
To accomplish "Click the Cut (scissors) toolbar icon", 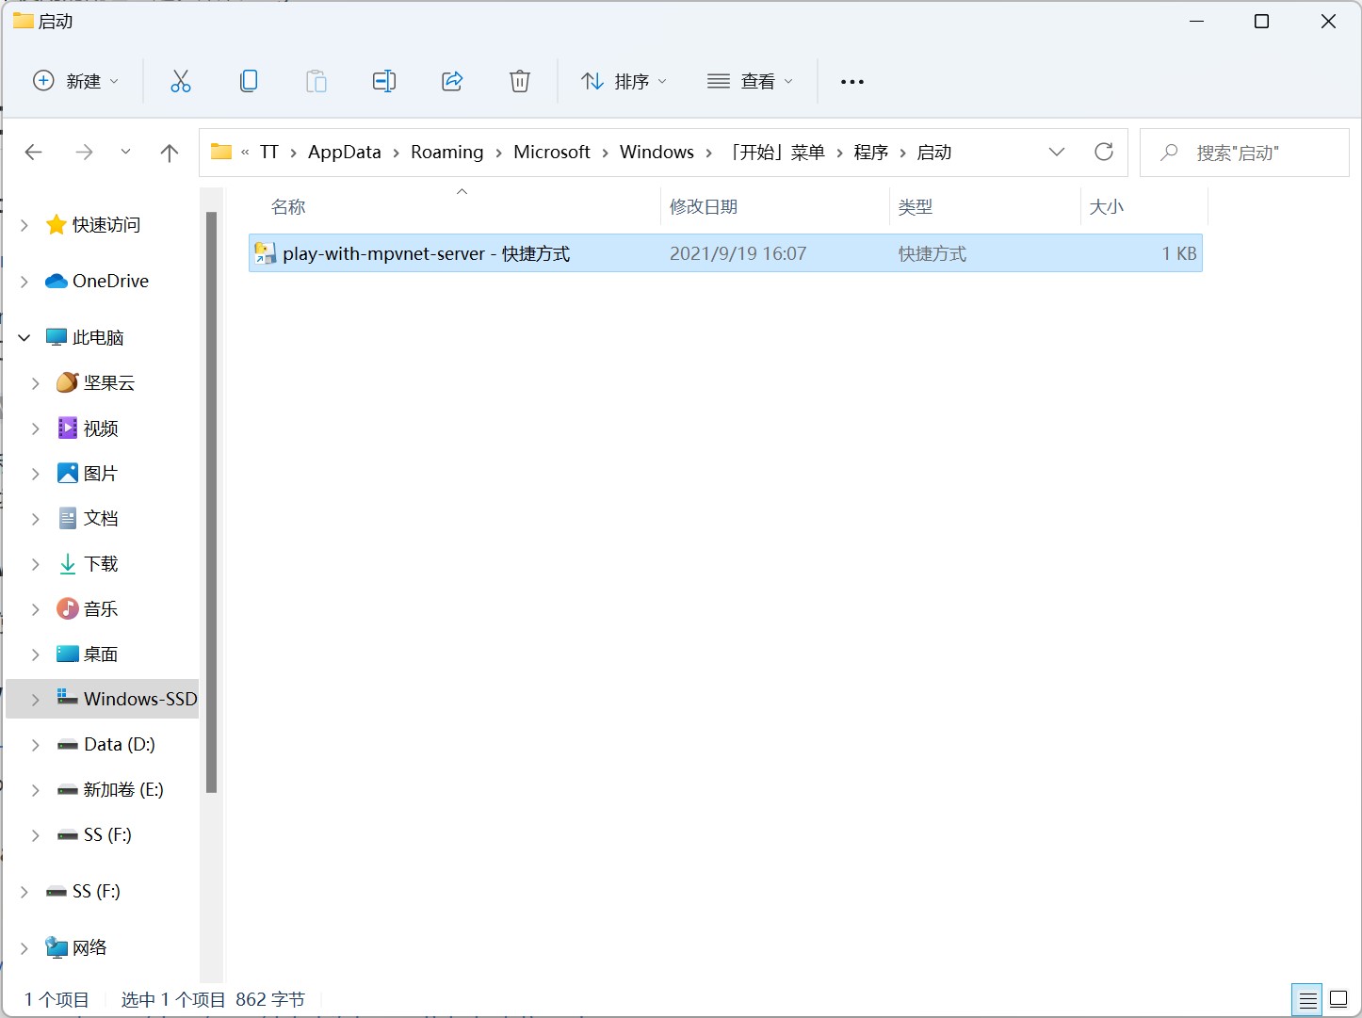I will tap(181, 81).
